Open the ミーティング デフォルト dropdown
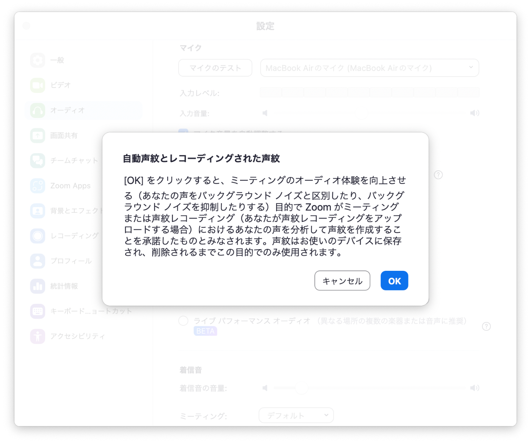 [x=296, y=415]
